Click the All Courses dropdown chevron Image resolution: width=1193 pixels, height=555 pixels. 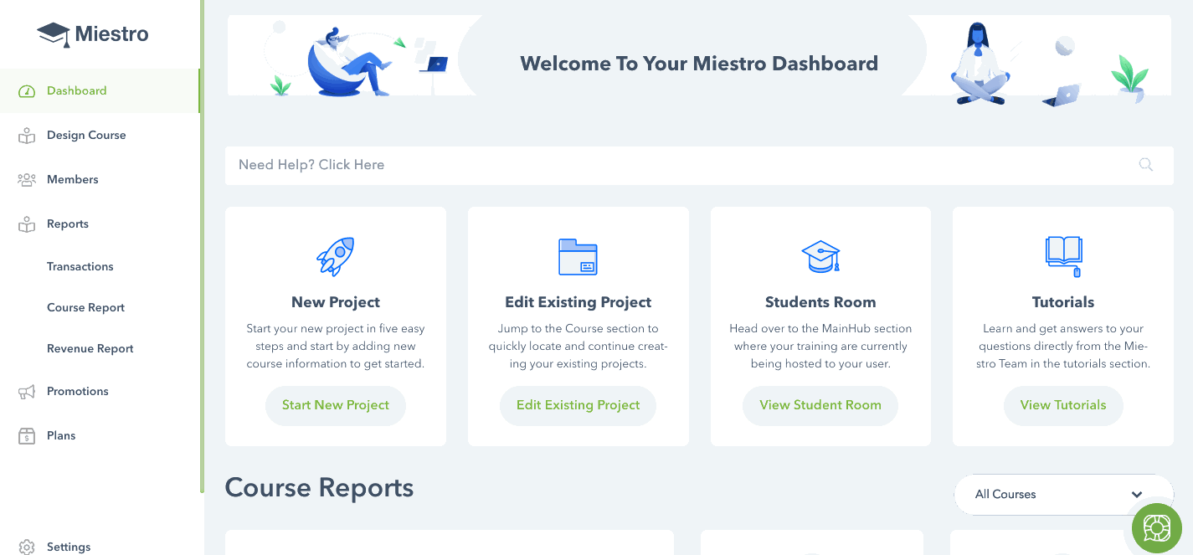coord(1137,495)
